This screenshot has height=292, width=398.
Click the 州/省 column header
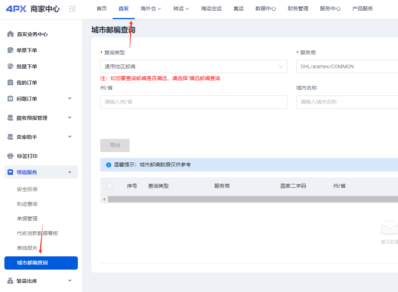(x=339, y=186)
